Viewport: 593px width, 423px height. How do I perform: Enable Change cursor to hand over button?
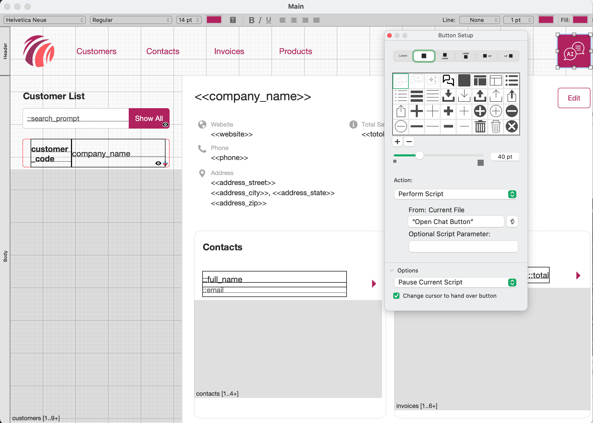[396, 296]
